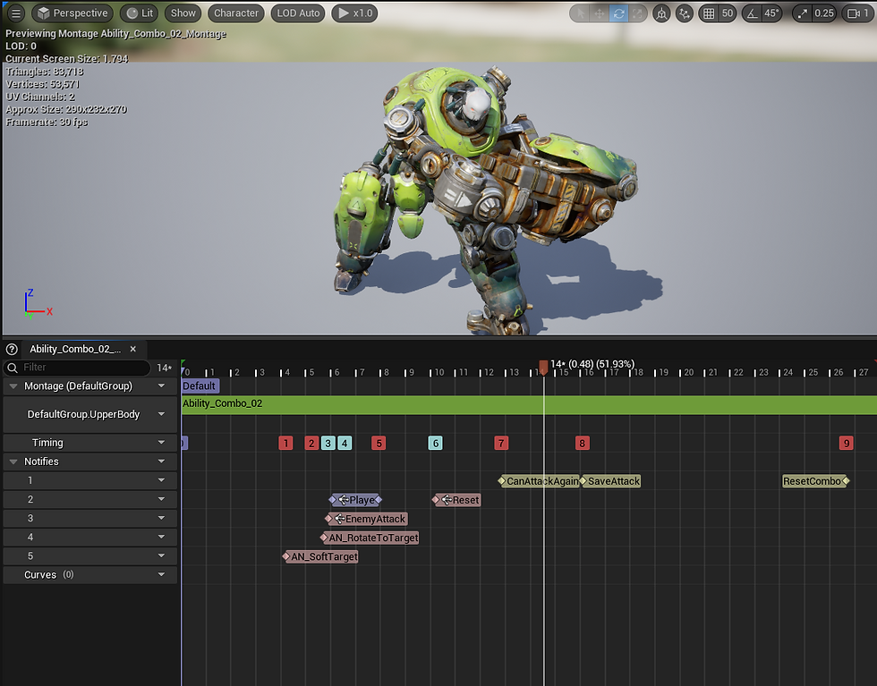Screen dimensions: 877x686
Task: Click the selection arrow tool icon
Action: pos(579,13)
